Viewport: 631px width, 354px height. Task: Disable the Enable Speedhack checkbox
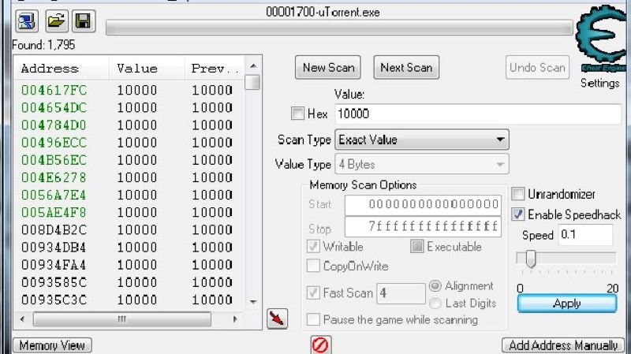pyautogui.click(x=518, y=214)
